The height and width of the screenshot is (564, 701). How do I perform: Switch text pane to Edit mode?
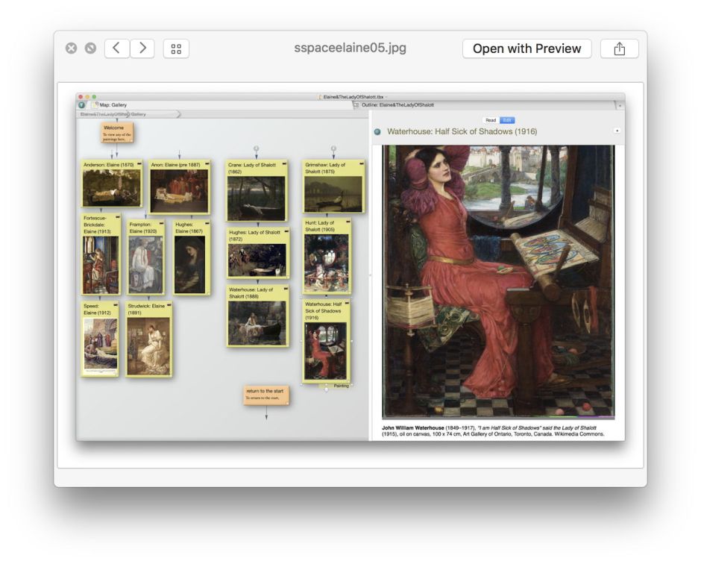coord(507,120)
